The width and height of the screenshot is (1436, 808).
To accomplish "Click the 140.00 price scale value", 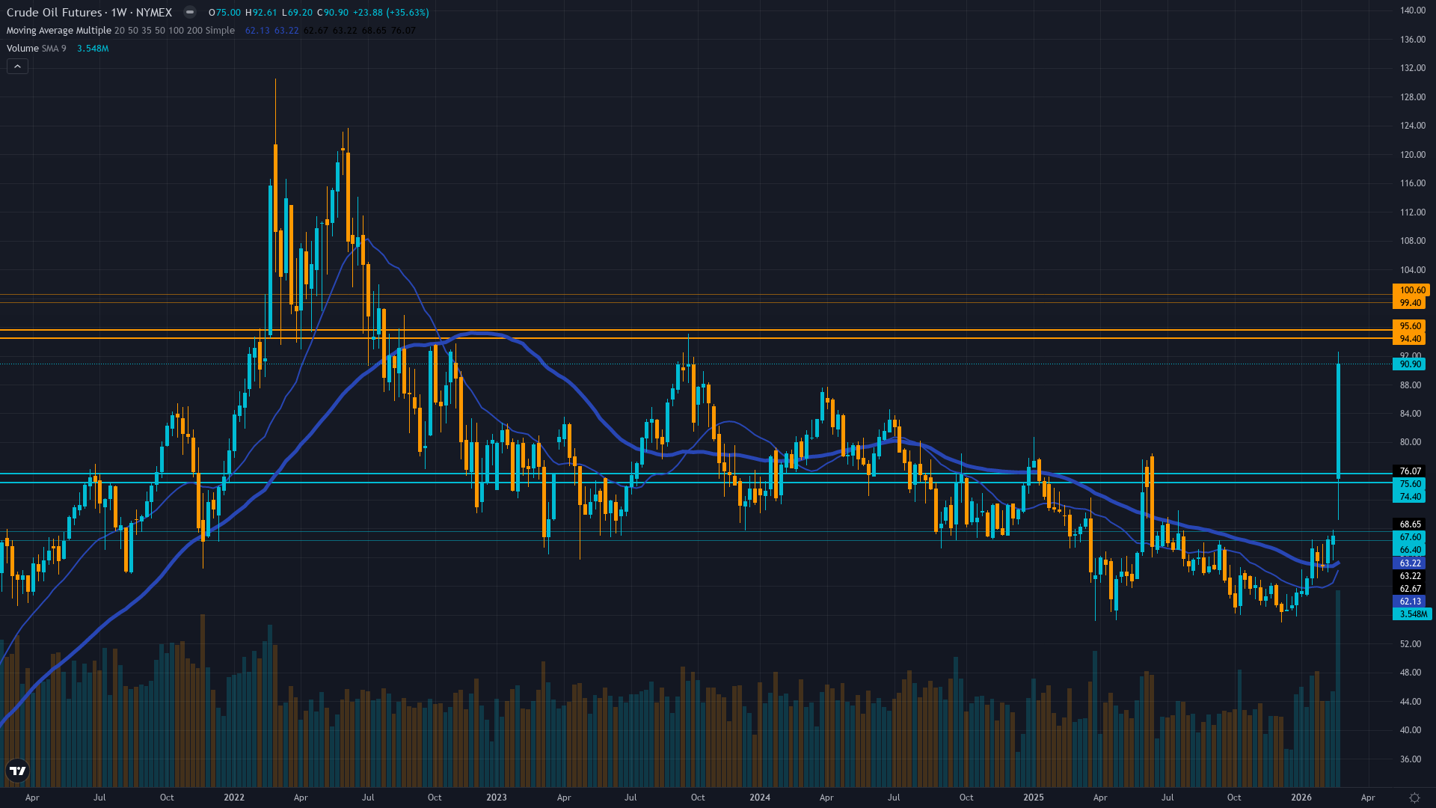I will pyautogui.click(x=1412, y=10).
